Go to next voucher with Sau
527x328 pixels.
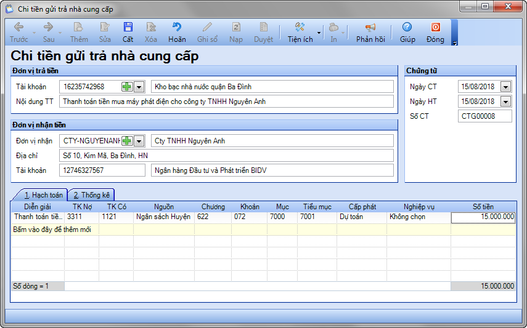tap(49, 32)
